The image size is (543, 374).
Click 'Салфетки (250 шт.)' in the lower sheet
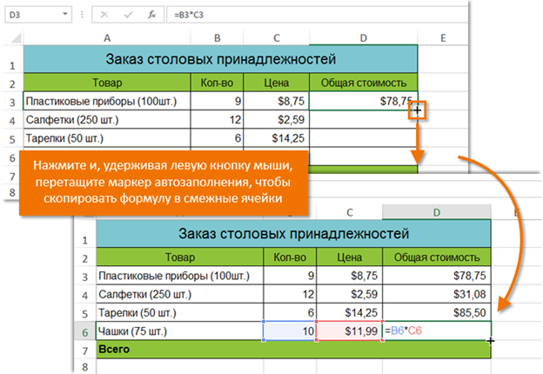[x=180, y=294]
